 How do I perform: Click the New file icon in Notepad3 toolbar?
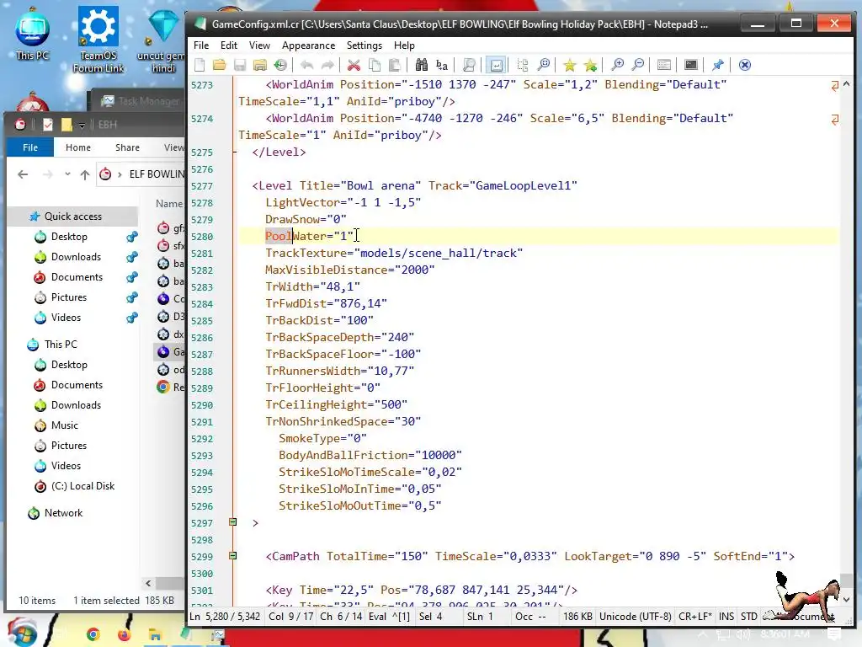[x=200, y=65]
